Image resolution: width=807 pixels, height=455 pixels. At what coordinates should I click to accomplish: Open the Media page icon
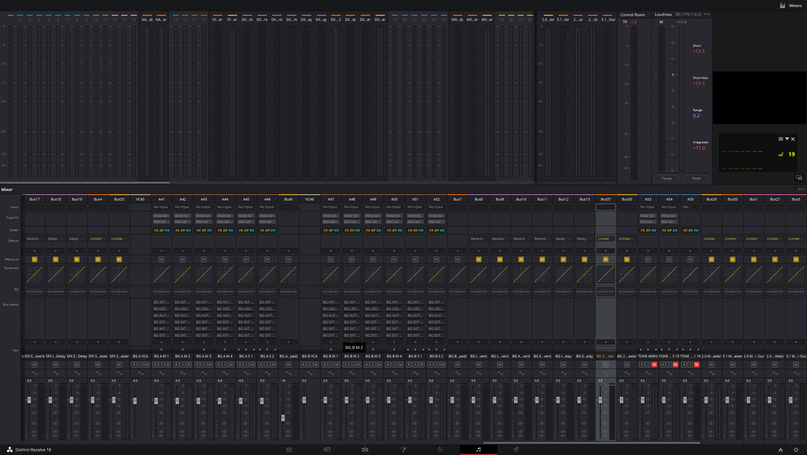289,449
